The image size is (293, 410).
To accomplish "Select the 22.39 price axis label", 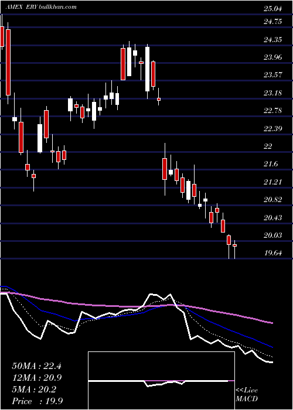I will click(273, 128).
